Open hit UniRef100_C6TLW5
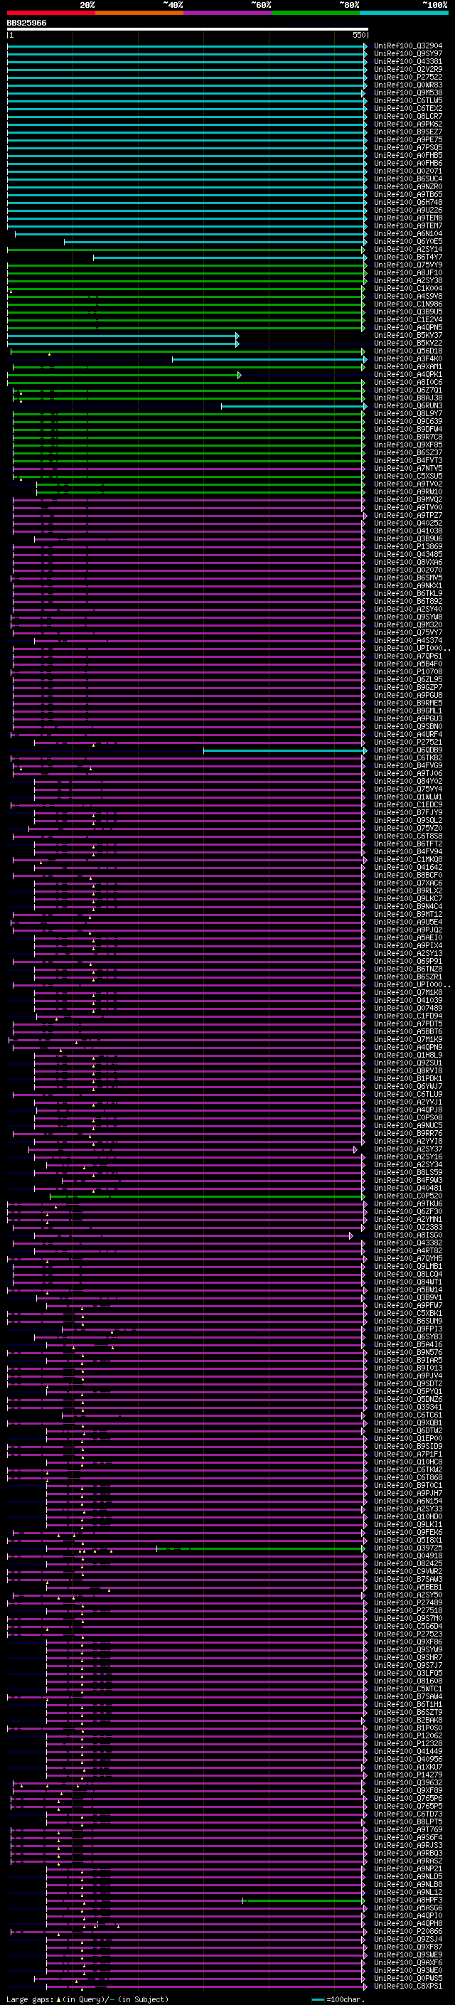Screen dimensions: 455x2005 click(x=407, y=100)
